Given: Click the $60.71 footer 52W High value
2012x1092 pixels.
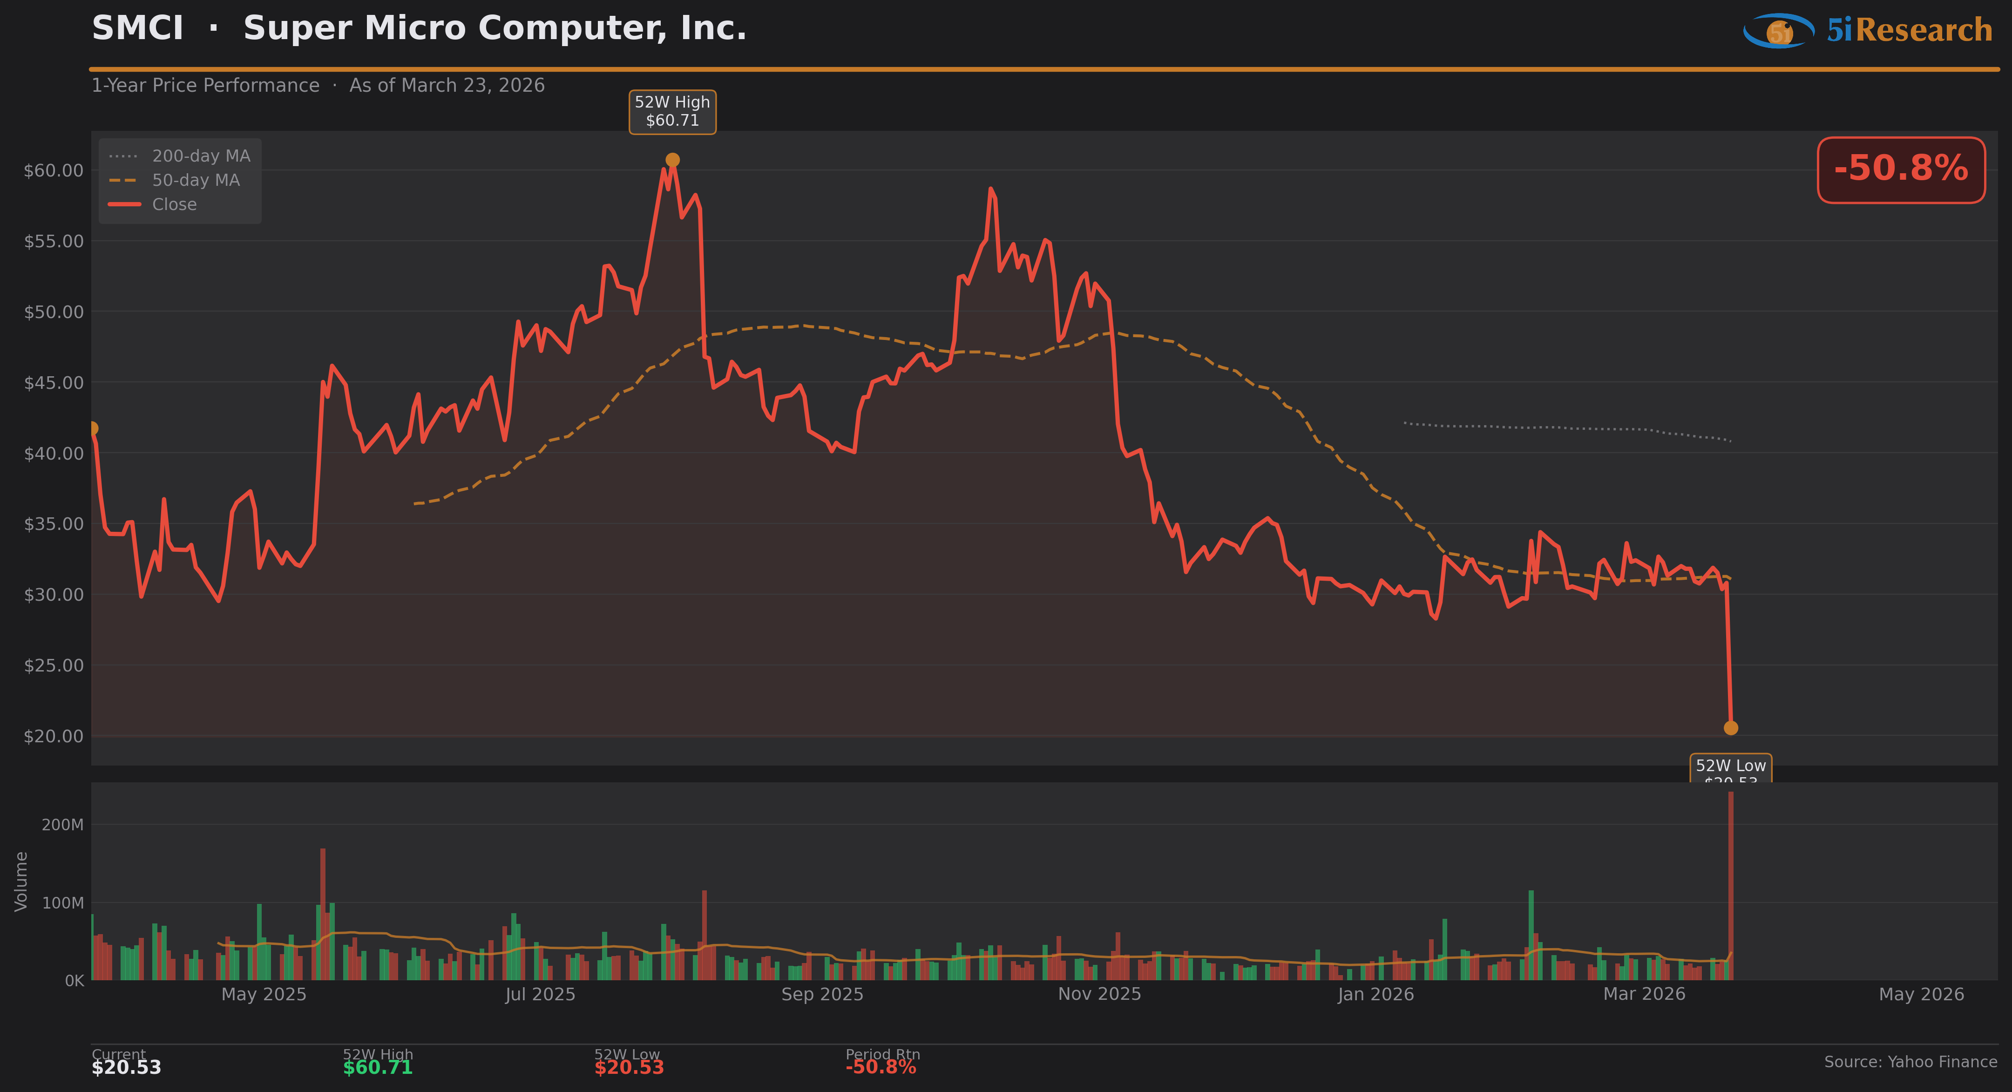Looking at the screenshot, I should (x=377, y=1067).
